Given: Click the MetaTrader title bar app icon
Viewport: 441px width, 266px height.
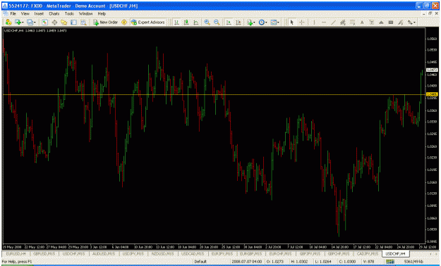Looking at the screenshot, I should click(x=5, y=6).
